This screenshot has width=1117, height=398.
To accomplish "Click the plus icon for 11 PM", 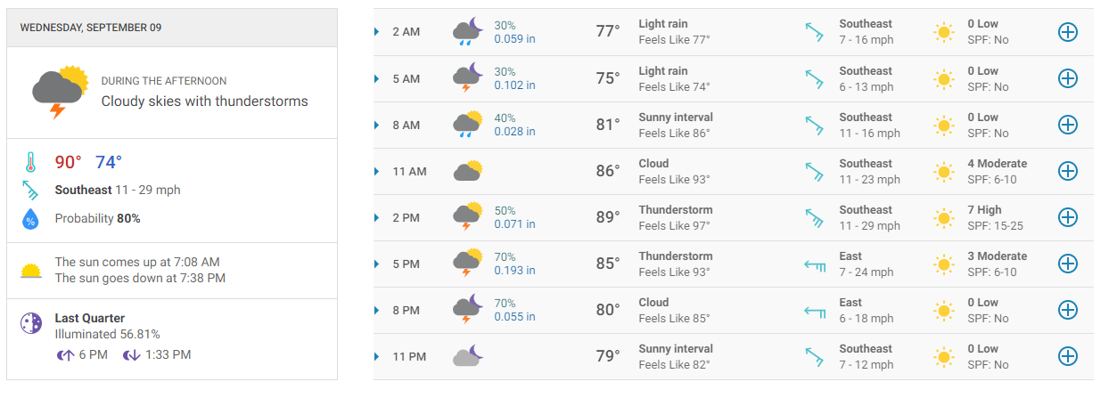I will tap(1067, 356).
